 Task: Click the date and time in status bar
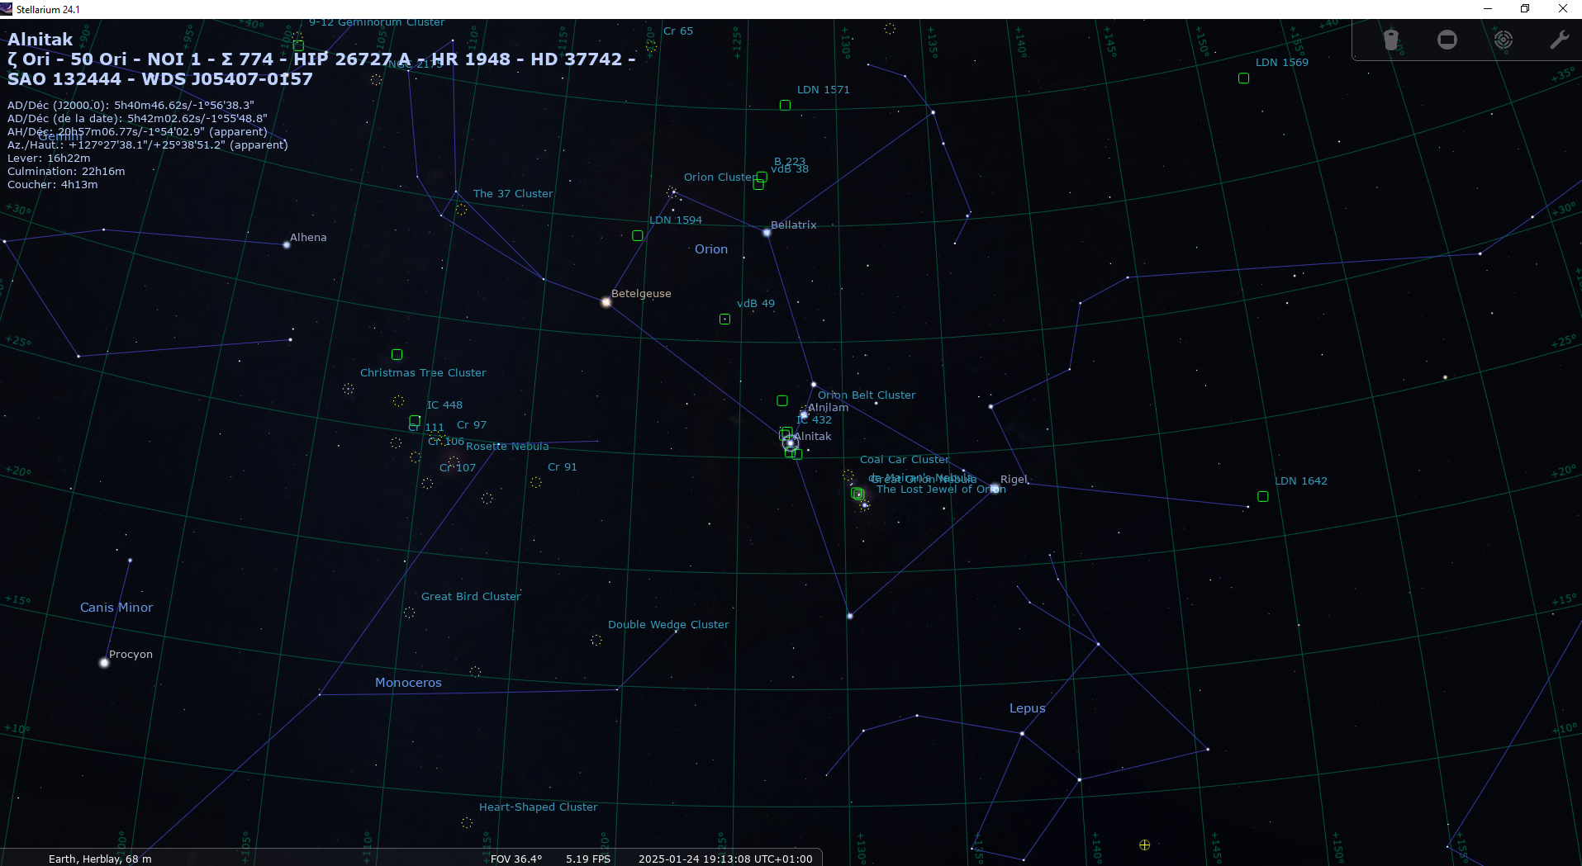point(725,859)
